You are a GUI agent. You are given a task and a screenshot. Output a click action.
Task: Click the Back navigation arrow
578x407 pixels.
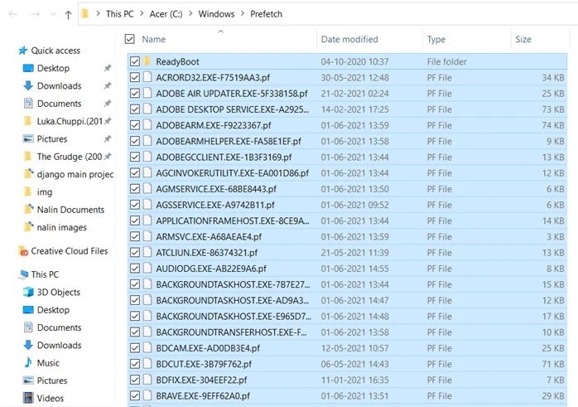(12, 14)
